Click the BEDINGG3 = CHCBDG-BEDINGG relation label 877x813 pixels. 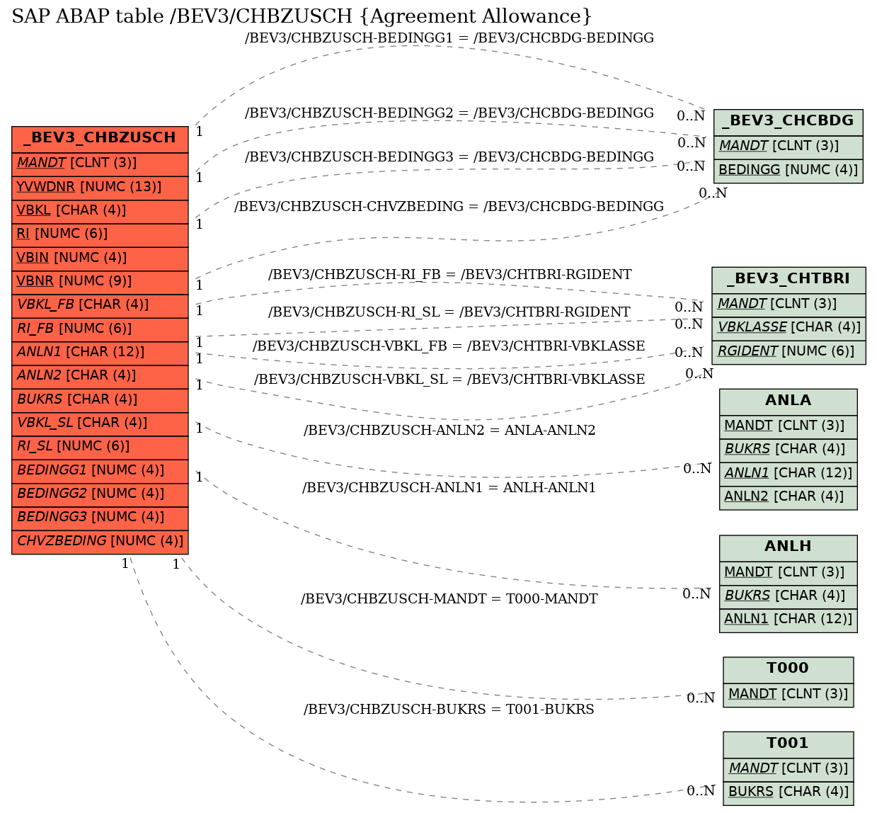point(449,157)
